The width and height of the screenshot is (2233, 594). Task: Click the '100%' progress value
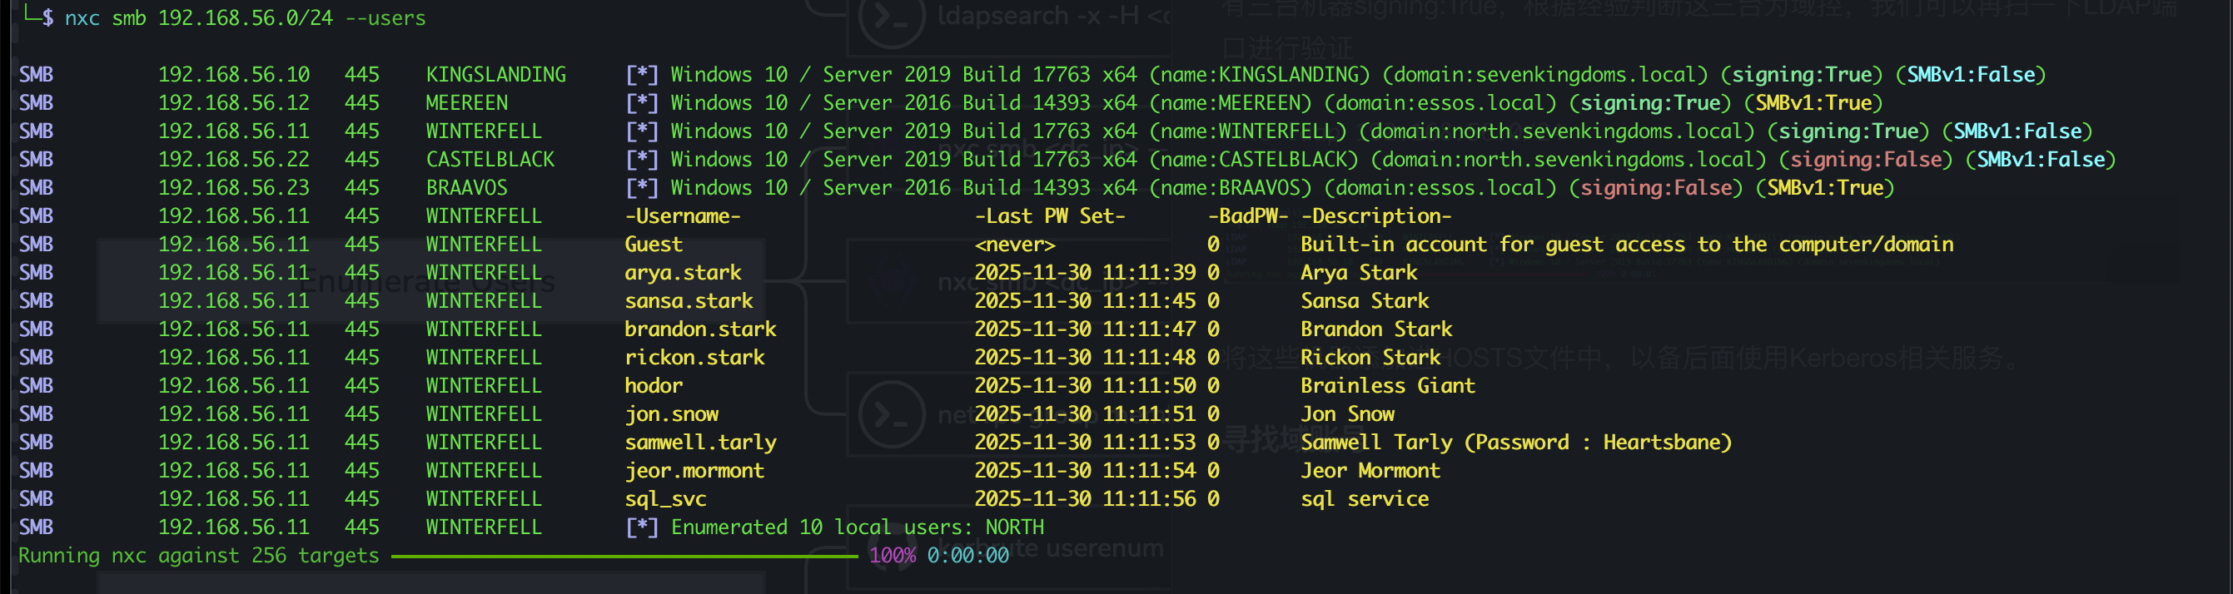click(892, 556)
